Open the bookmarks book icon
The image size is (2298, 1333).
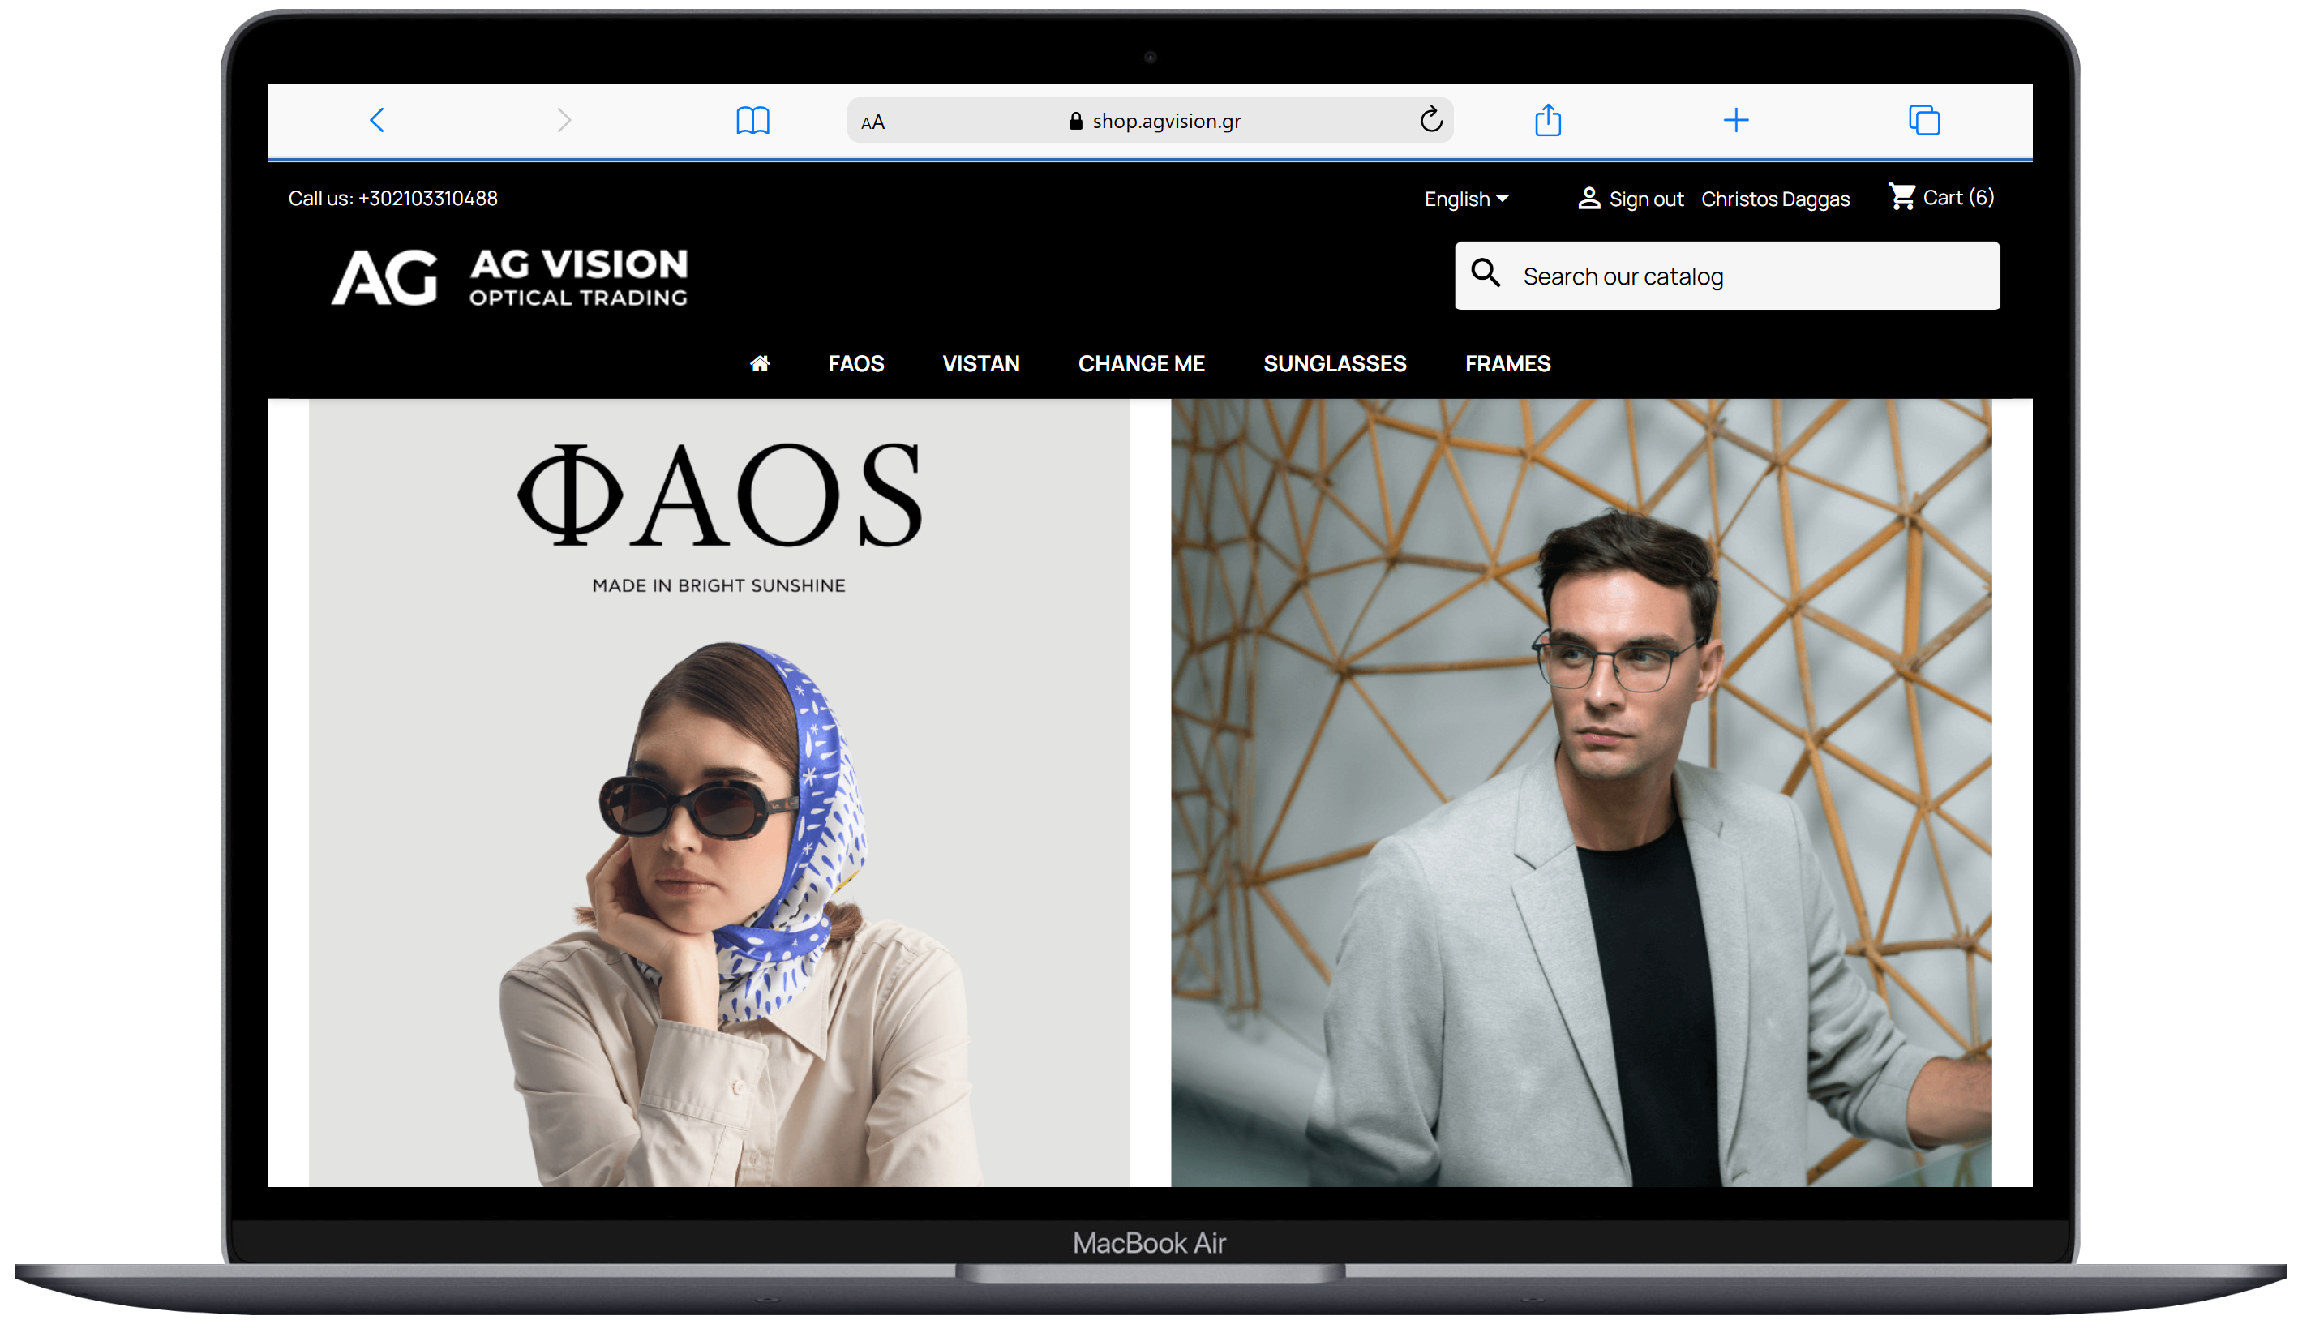coord(752,120)
